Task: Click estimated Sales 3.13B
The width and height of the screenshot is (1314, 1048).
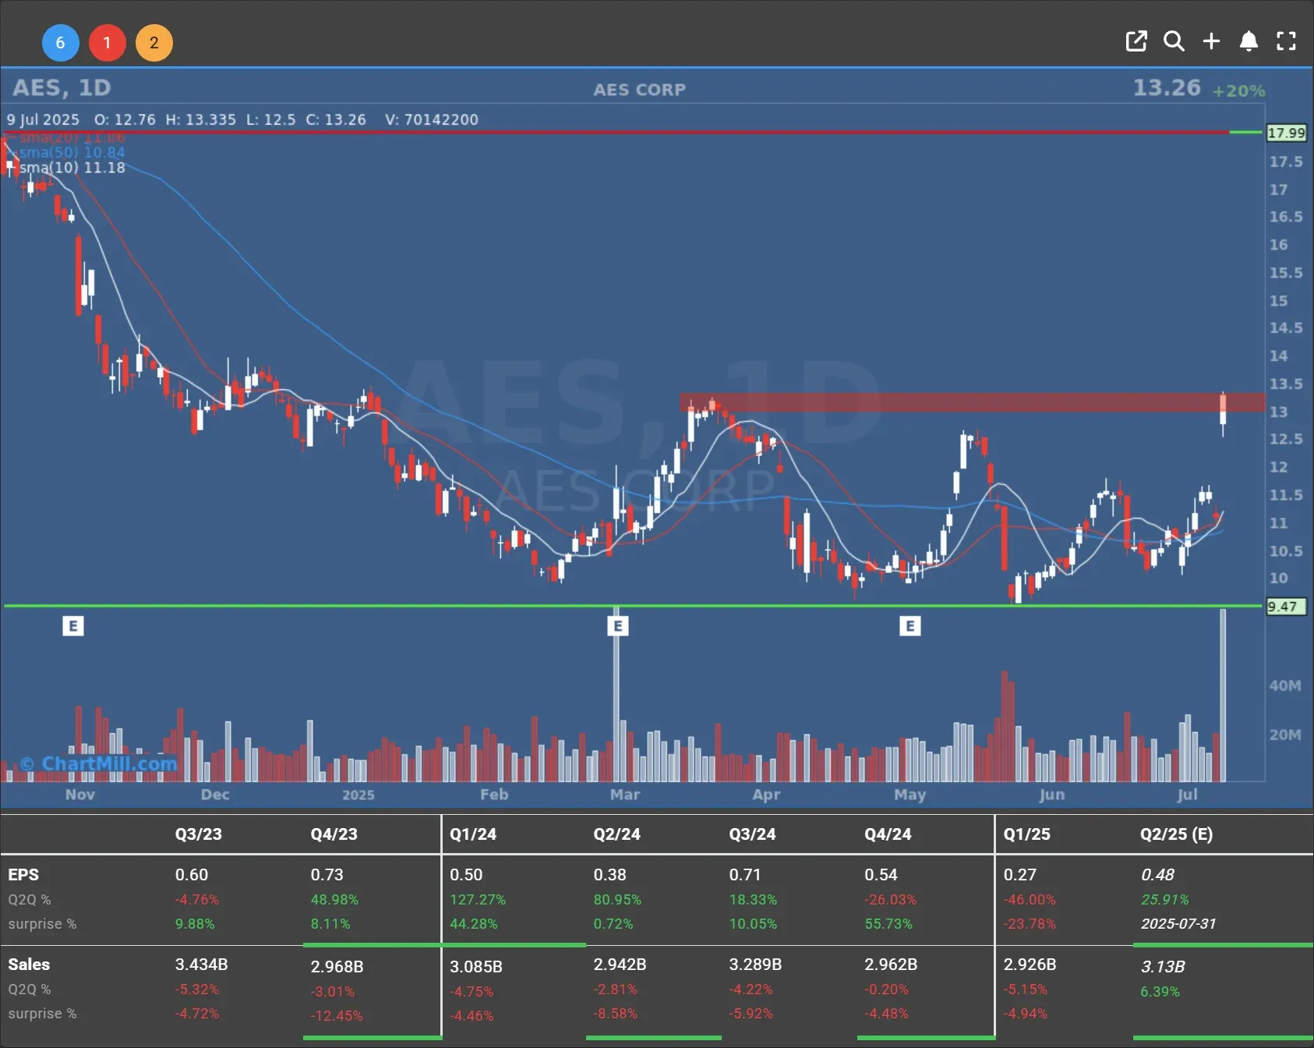Action: point(1163,966)
